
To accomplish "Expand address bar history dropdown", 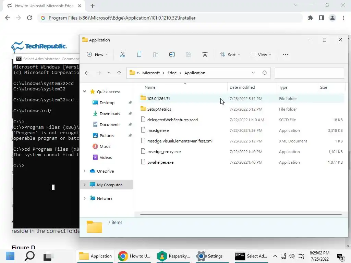I will pos(253,73).
